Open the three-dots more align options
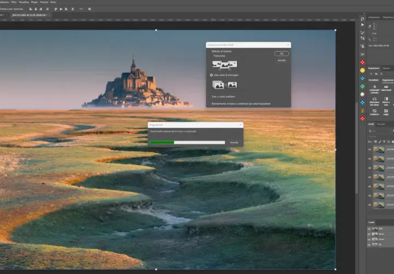The width and height of the screenshot is (394, 274). (x=81, y=9)
